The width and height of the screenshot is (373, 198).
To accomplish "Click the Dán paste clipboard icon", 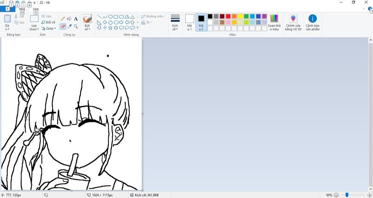I will point(7,19).
